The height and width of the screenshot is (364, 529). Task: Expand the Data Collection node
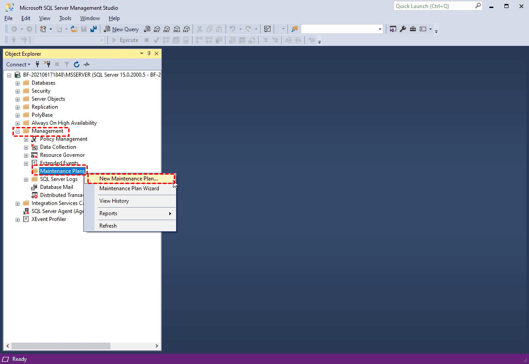[x=26, y=148]
